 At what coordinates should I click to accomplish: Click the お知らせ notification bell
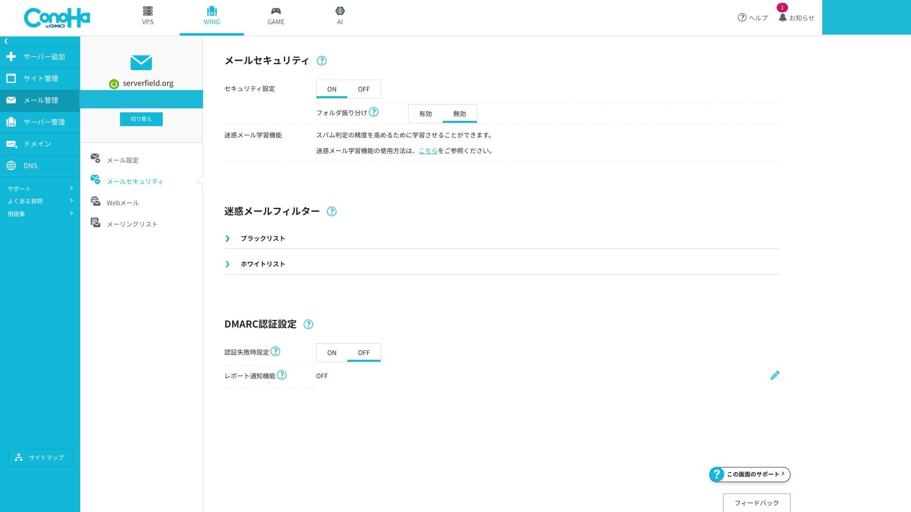[782, 18]
